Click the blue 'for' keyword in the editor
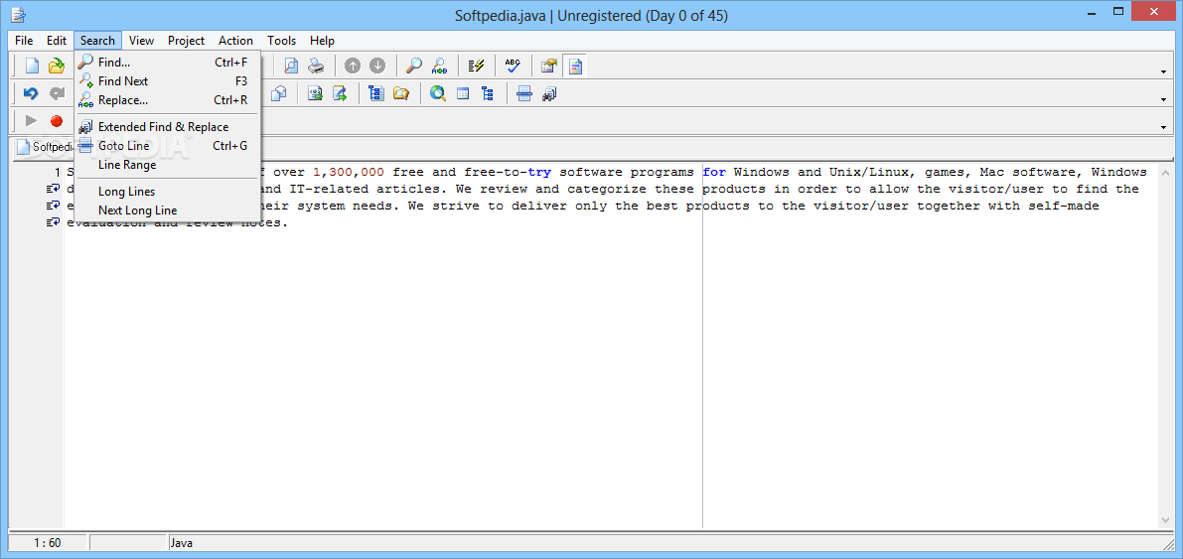Image resolution: width=1183 pixels, height=559 pixels. coord(714,172)
